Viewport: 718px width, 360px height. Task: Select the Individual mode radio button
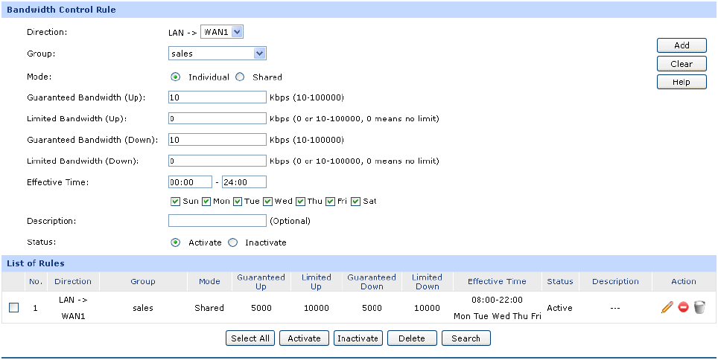click(176, 77)
